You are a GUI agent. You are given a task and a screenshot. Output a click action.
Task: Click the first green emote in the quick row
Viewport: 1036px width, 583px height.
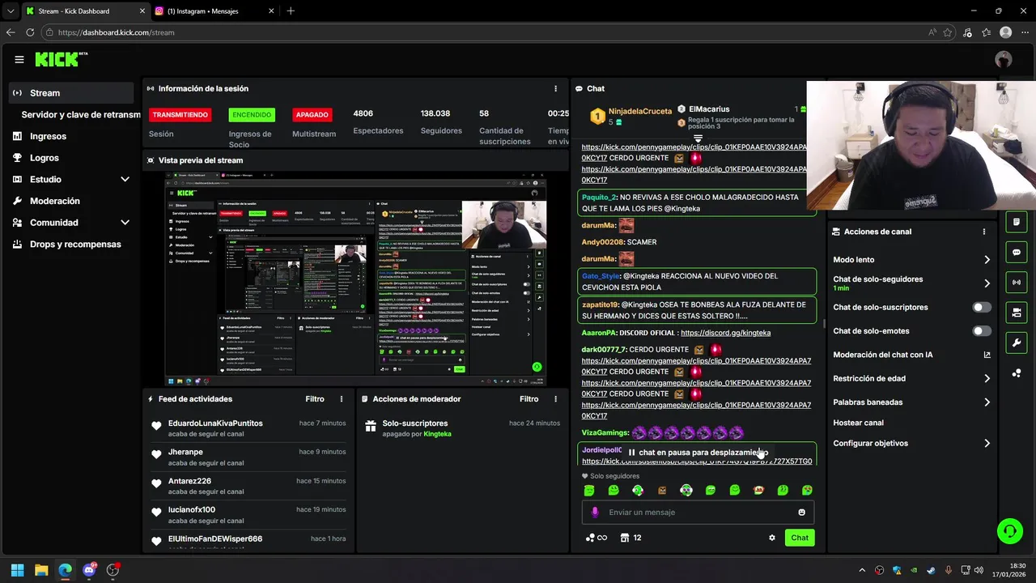pos(589,491)
